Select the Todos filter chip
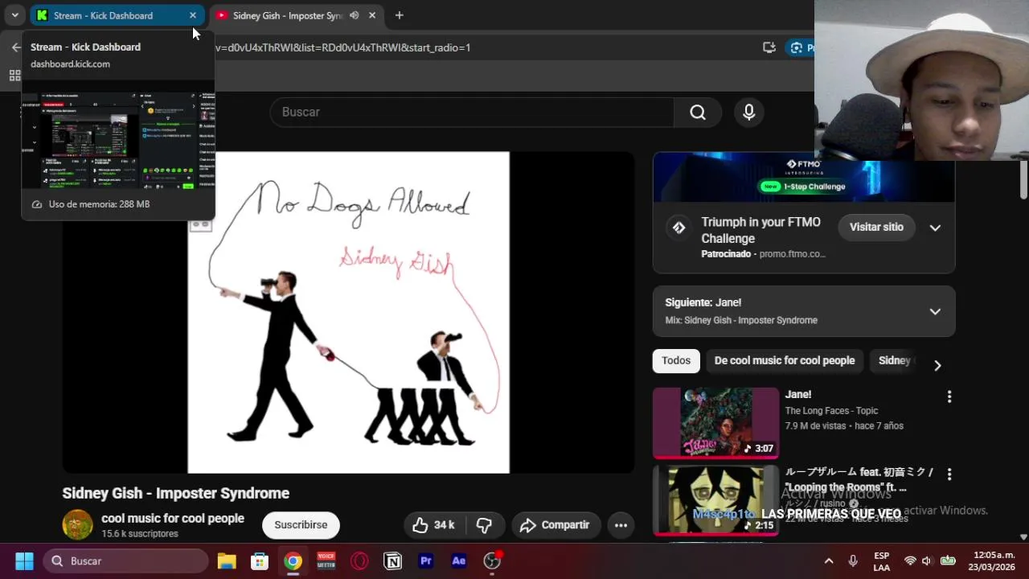The width and height of the screenshot is (1029, 579). pos(676,361)
